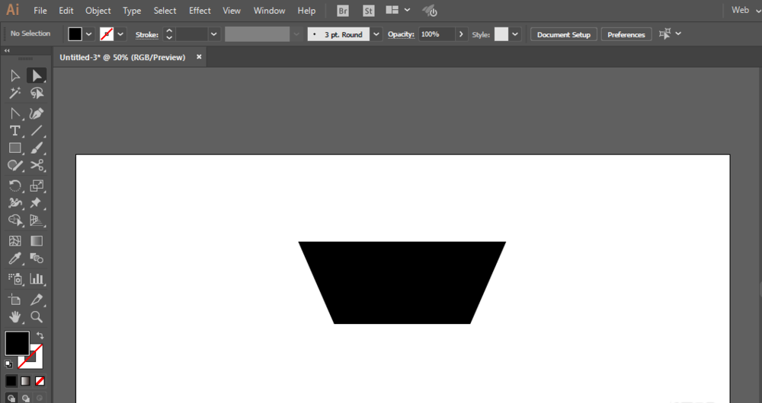762x403 pixels.
Task: Open Adobe Bridge via Br icon
Action: point(343,11)
